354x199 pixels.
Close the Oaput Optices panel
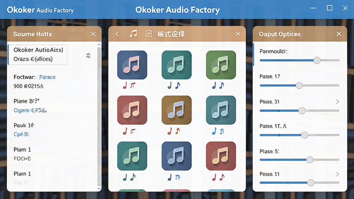(x=339, y=34)
